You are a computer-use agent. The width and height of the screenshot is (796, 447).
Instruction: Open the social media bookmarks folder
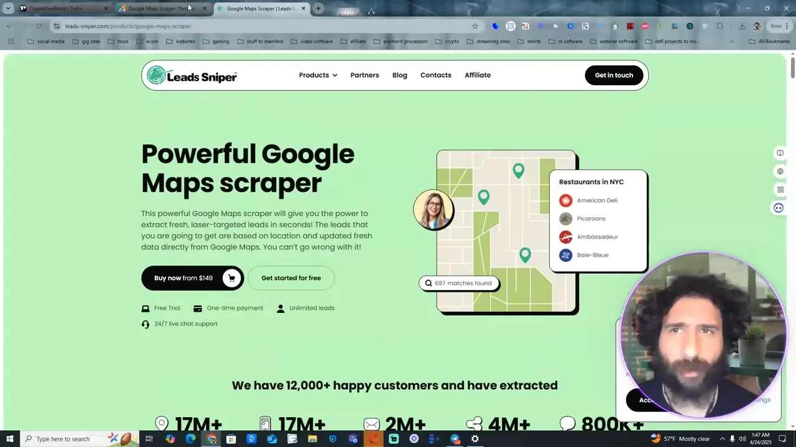coord(46,42)
